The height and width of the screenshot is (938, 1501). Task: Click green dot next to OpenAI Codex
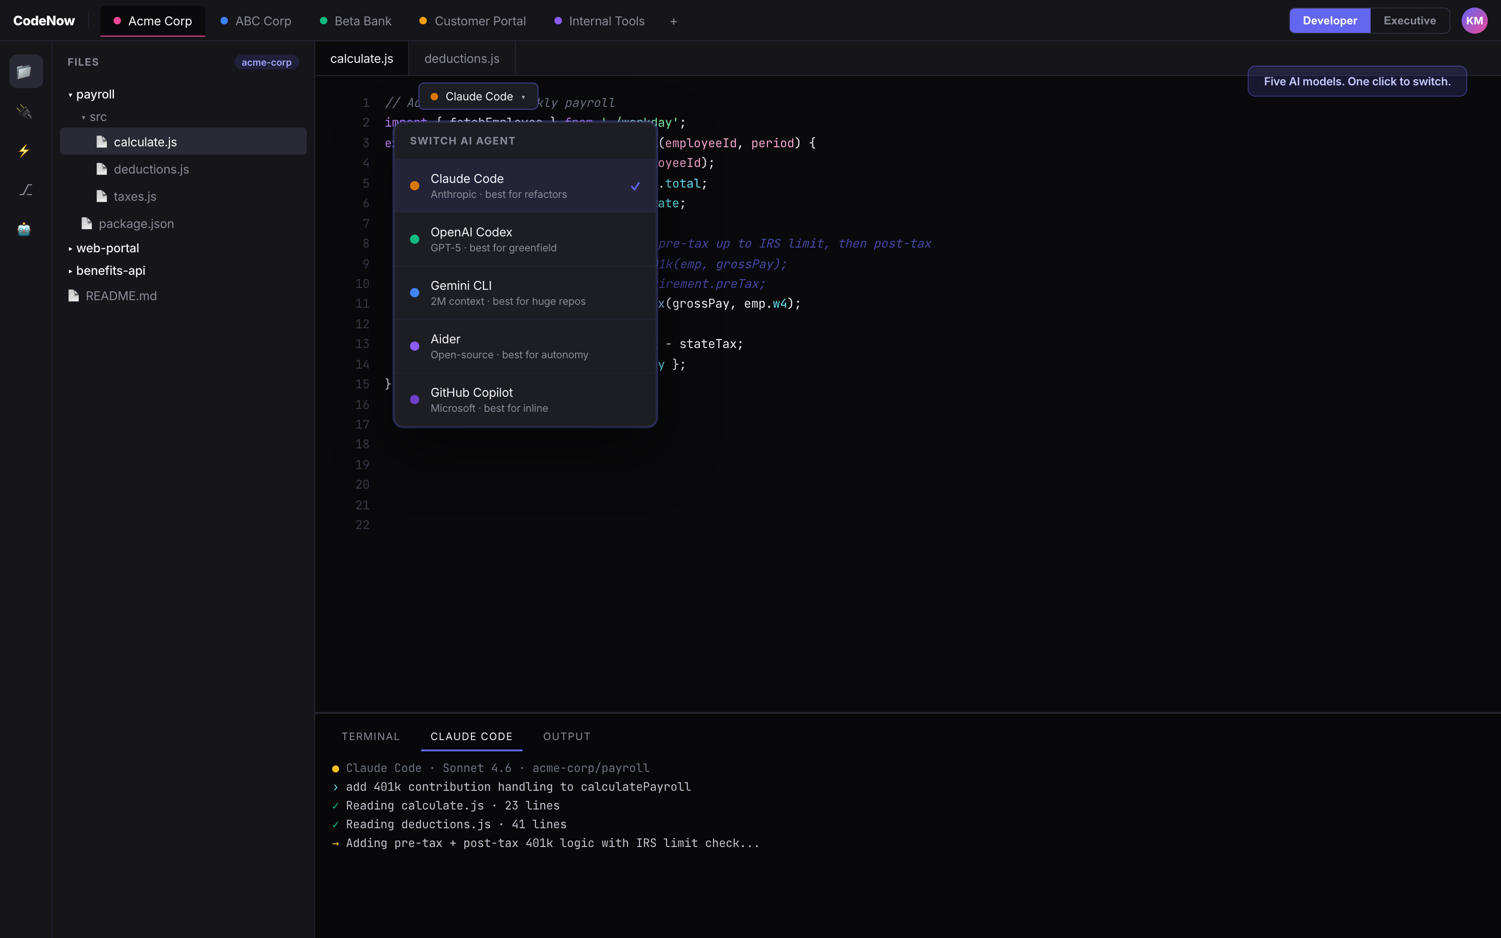point(414,239)
